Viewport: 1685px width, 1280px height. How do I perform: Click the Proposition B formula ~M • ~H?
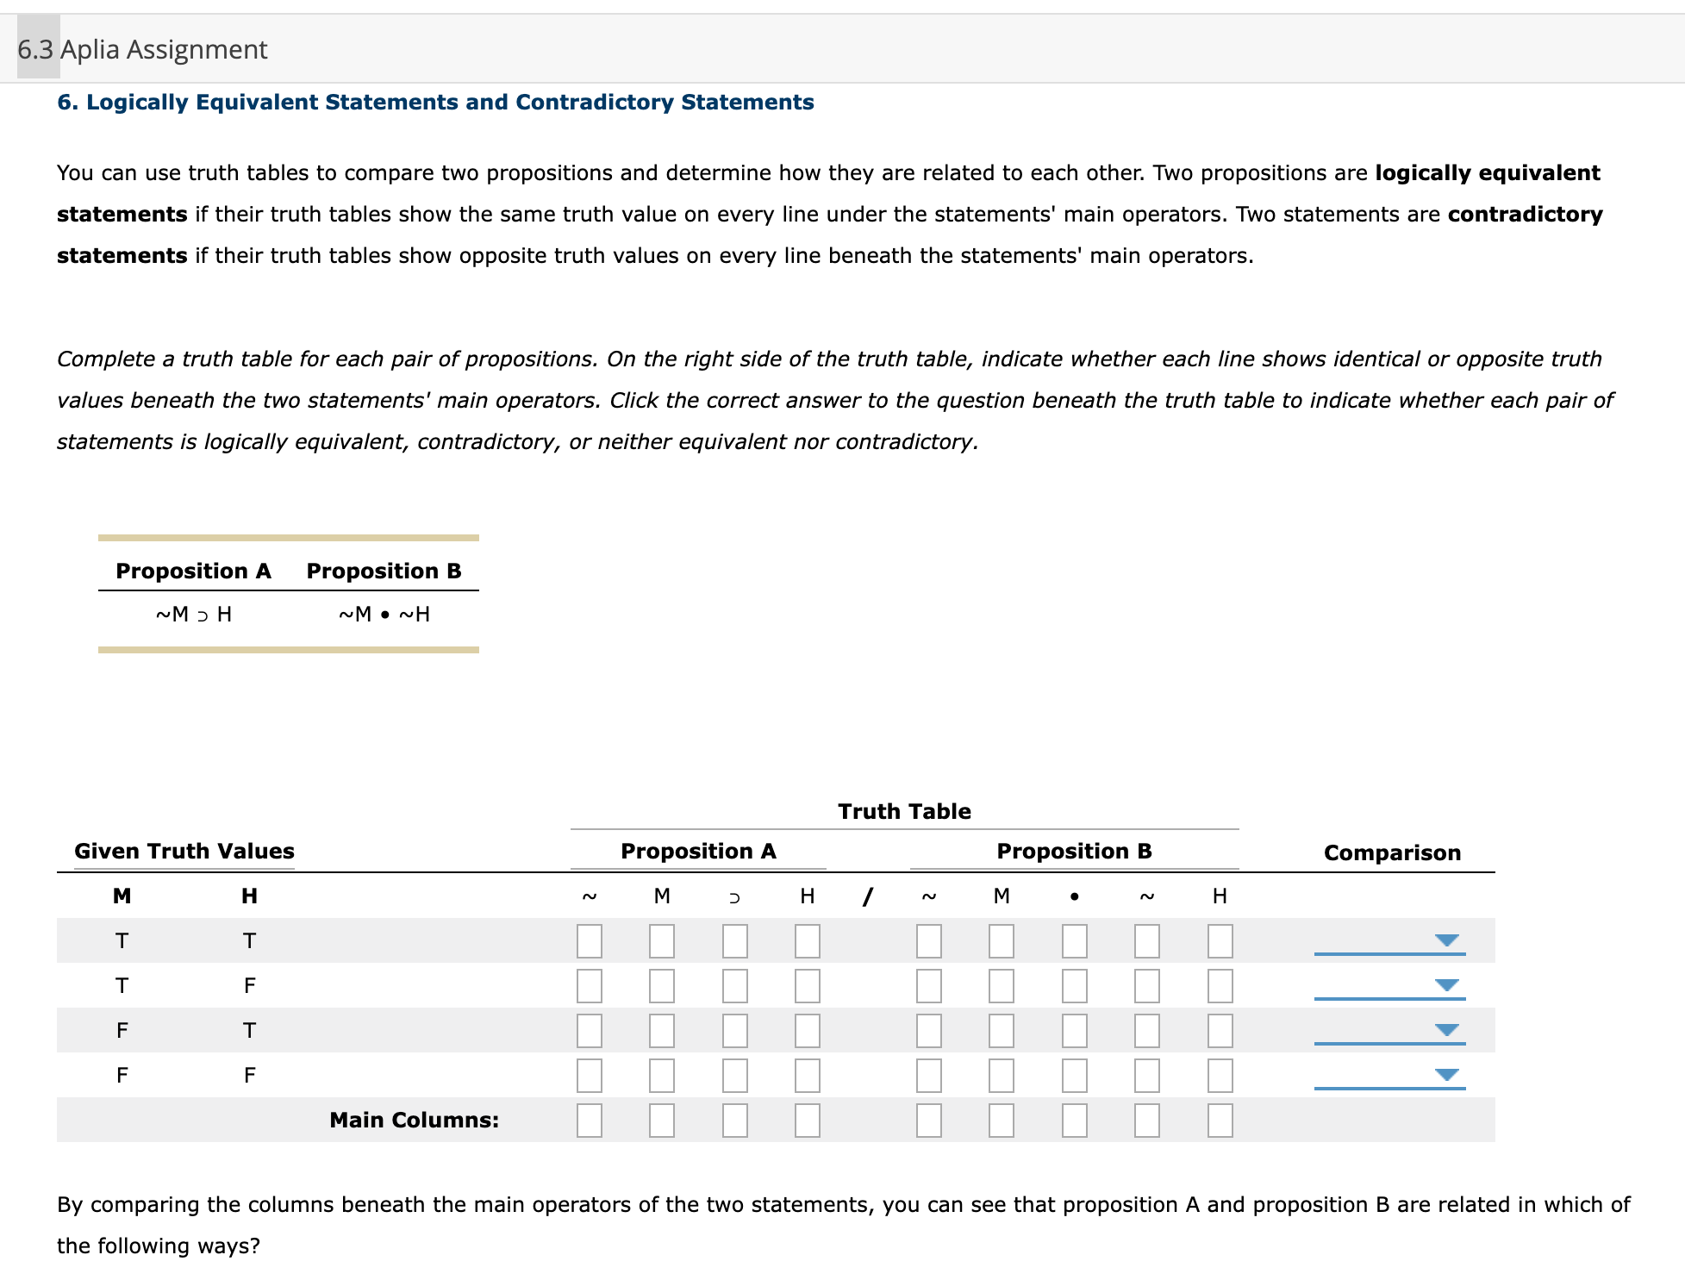383,614
